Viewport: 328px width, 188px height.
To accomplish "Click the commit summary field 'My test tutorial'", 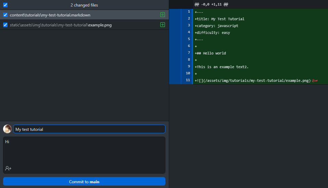I will [x=89, y=129].
